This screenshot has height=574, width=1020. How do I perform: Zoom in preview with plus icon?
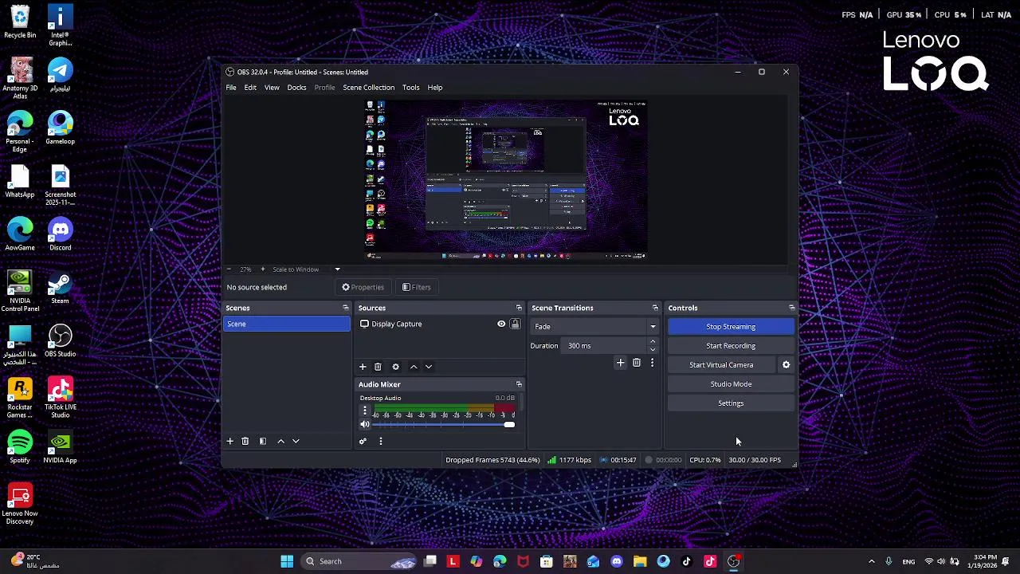tap(262, 269)
